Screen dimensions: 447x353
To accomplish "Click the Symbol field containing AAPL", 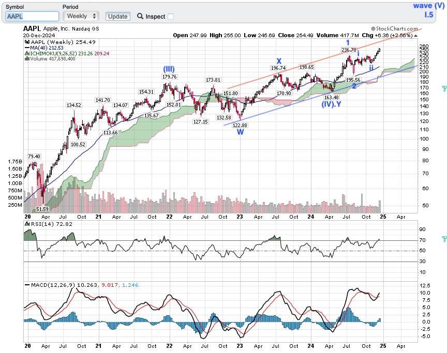I will [32, 16].
